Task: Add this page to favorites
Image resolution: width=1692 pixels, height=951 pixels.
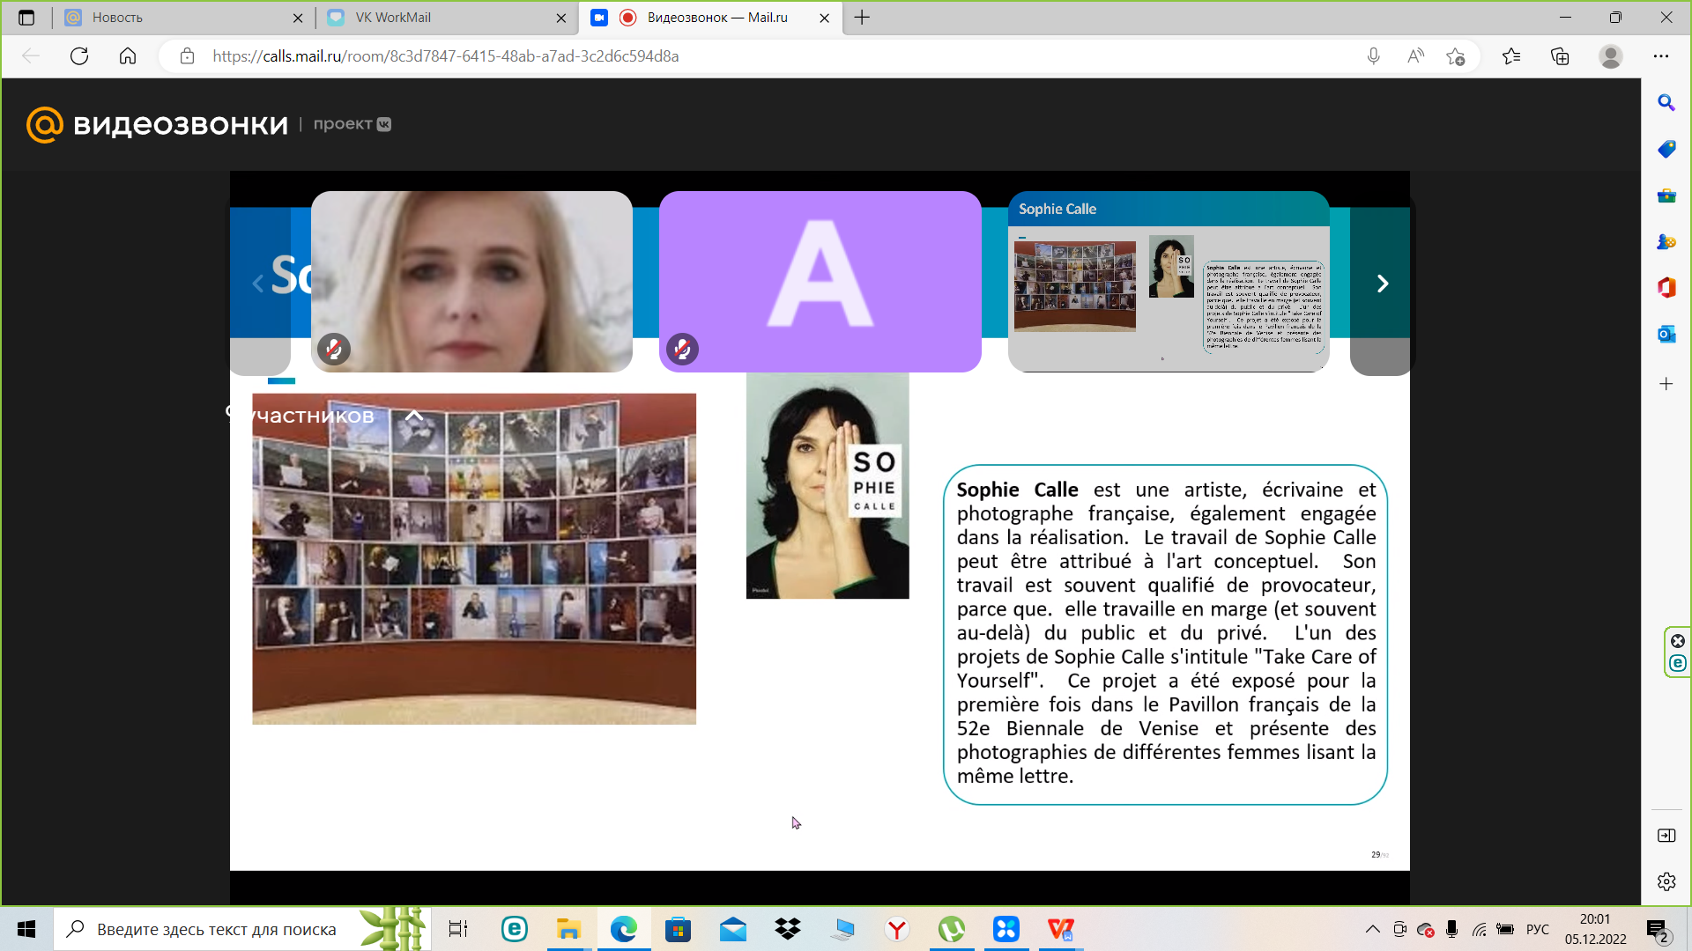Action: [1456, 56]
